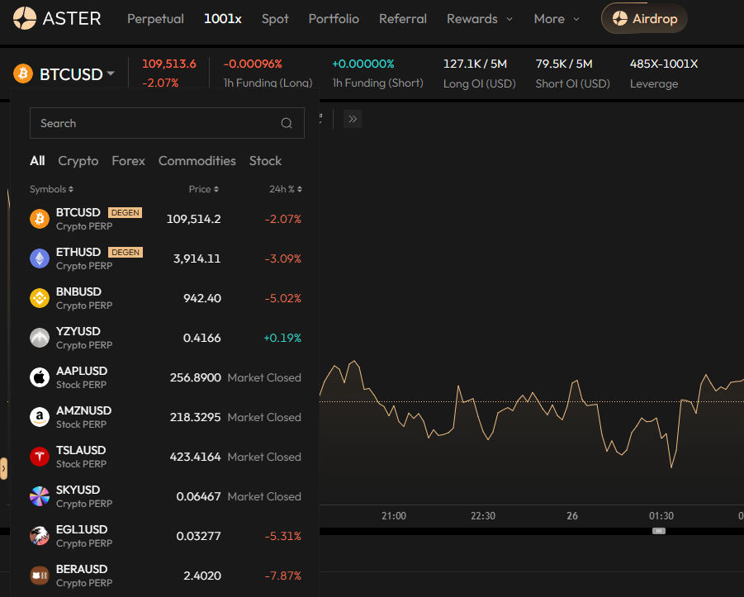This screenshot has height=597, width=744.
Task: Open the Portfolio page
Action: pos(334,18)
